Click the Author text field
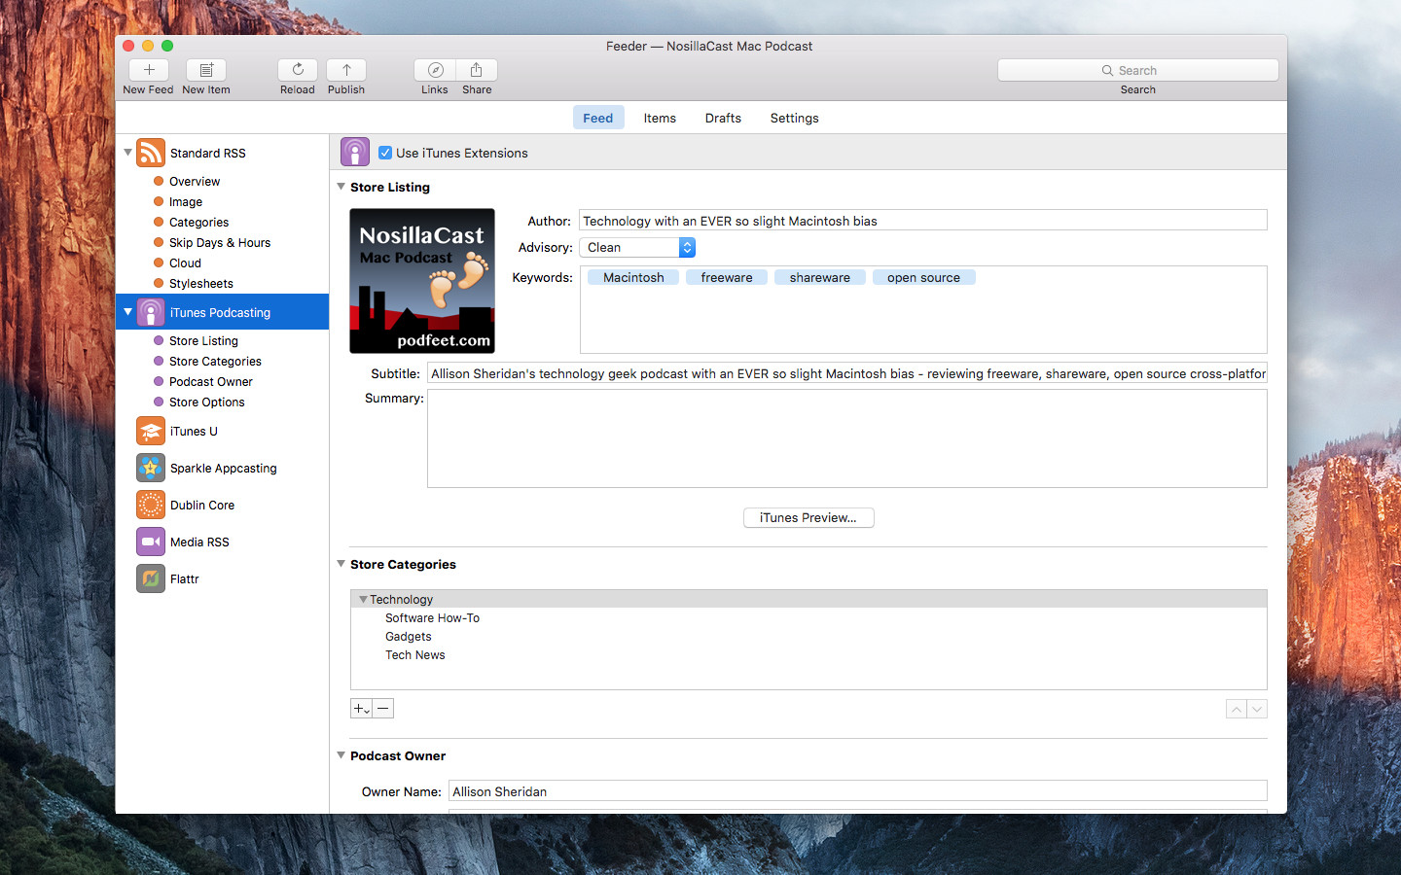The height and width of the screenshot is (875, 1401). pos(923,221)
